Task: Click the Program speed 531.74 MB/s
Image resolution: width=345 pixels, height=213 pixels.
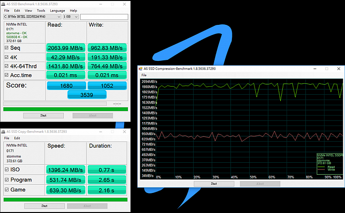Action: tap(66, 180)
